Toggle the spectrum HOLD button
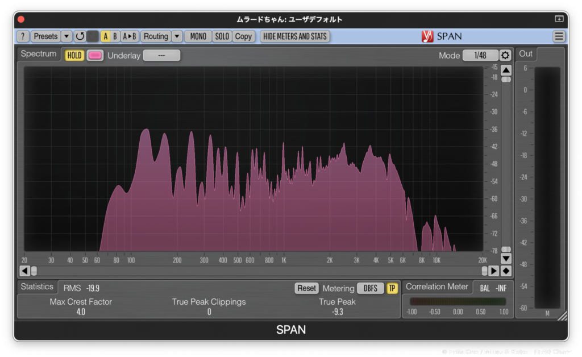Viewport: 582px width, 357px height. pyautogui.click(x=74, y=55)
